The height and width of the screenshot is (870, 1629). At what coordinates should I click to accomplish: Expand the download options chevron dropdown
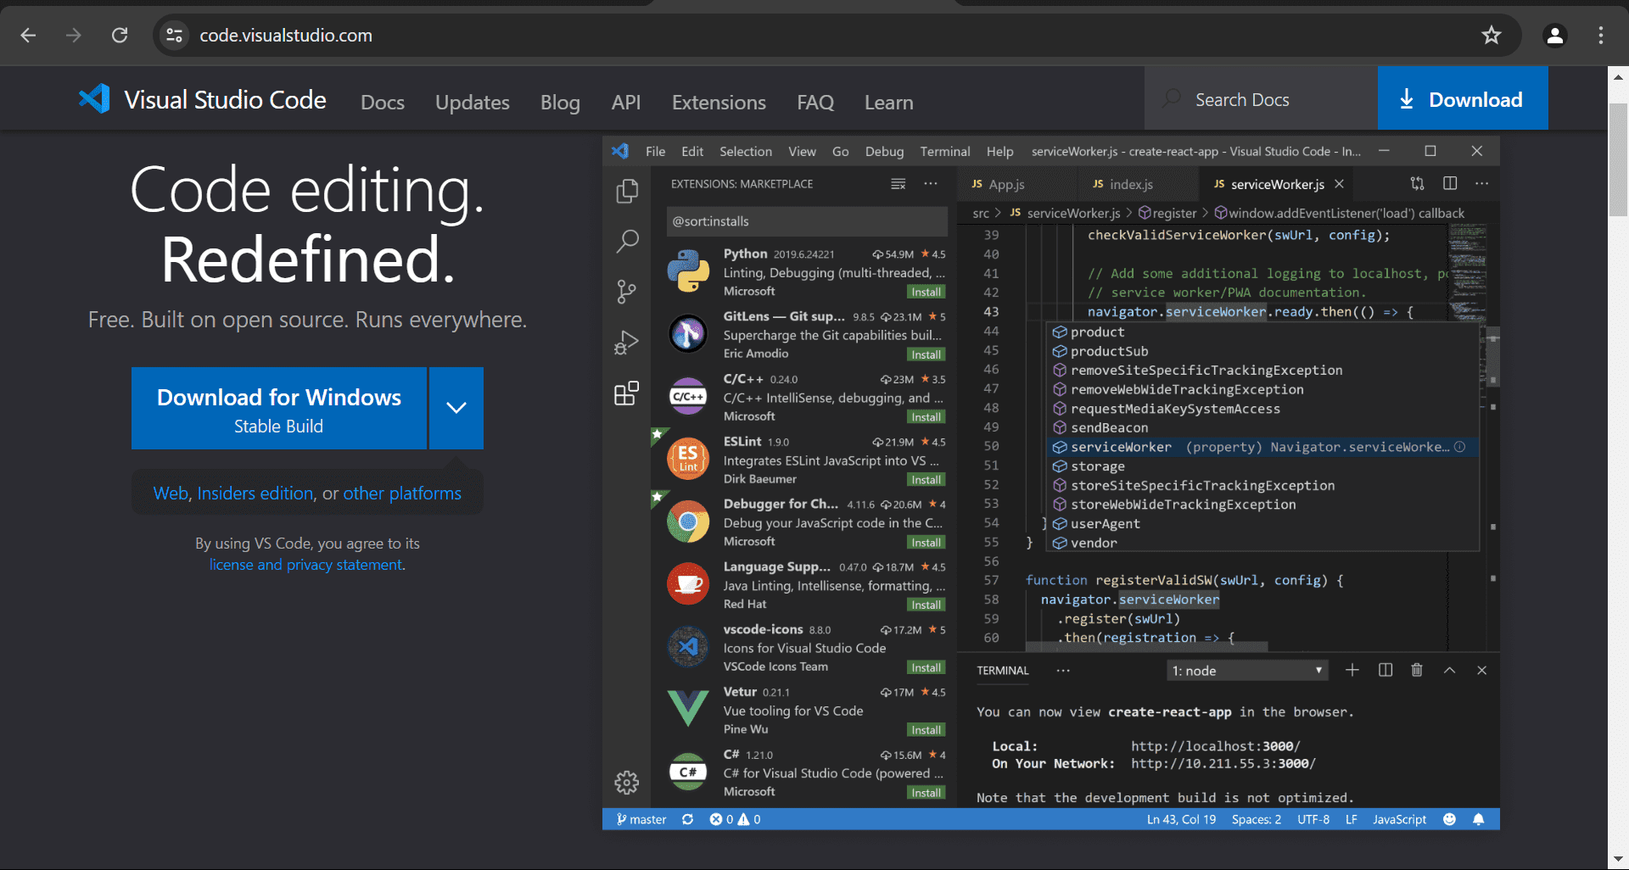pos(456,408)
